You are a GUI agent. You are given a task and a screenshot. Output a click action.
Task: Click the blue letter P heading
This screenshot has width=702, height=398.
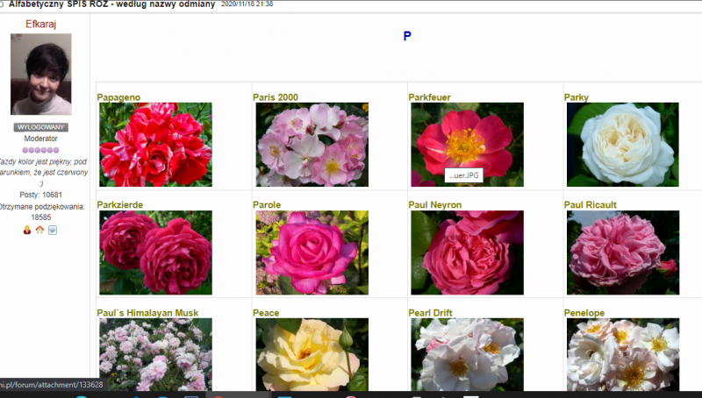point(407,36)
